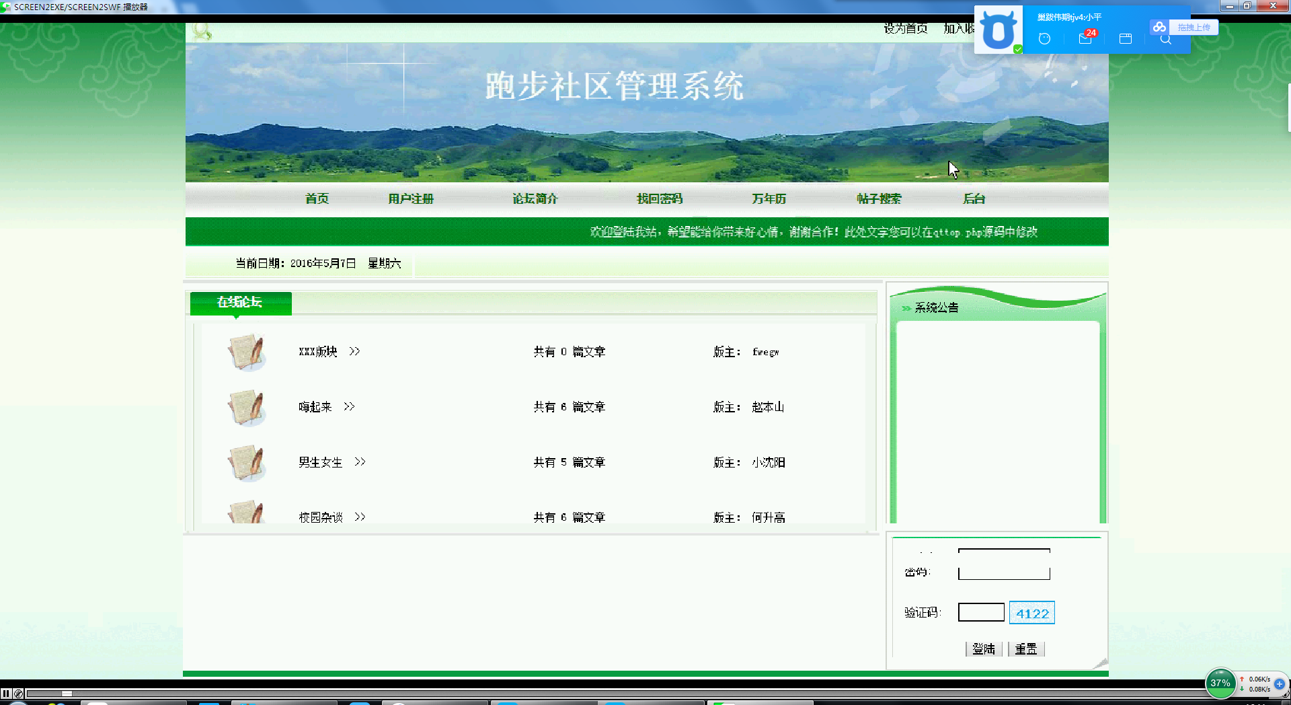Click the paper-and-quill icon for 校园杂谈
Viewport: 1291px width, 705px height.
pyautogui.click(x=247, y=512)
